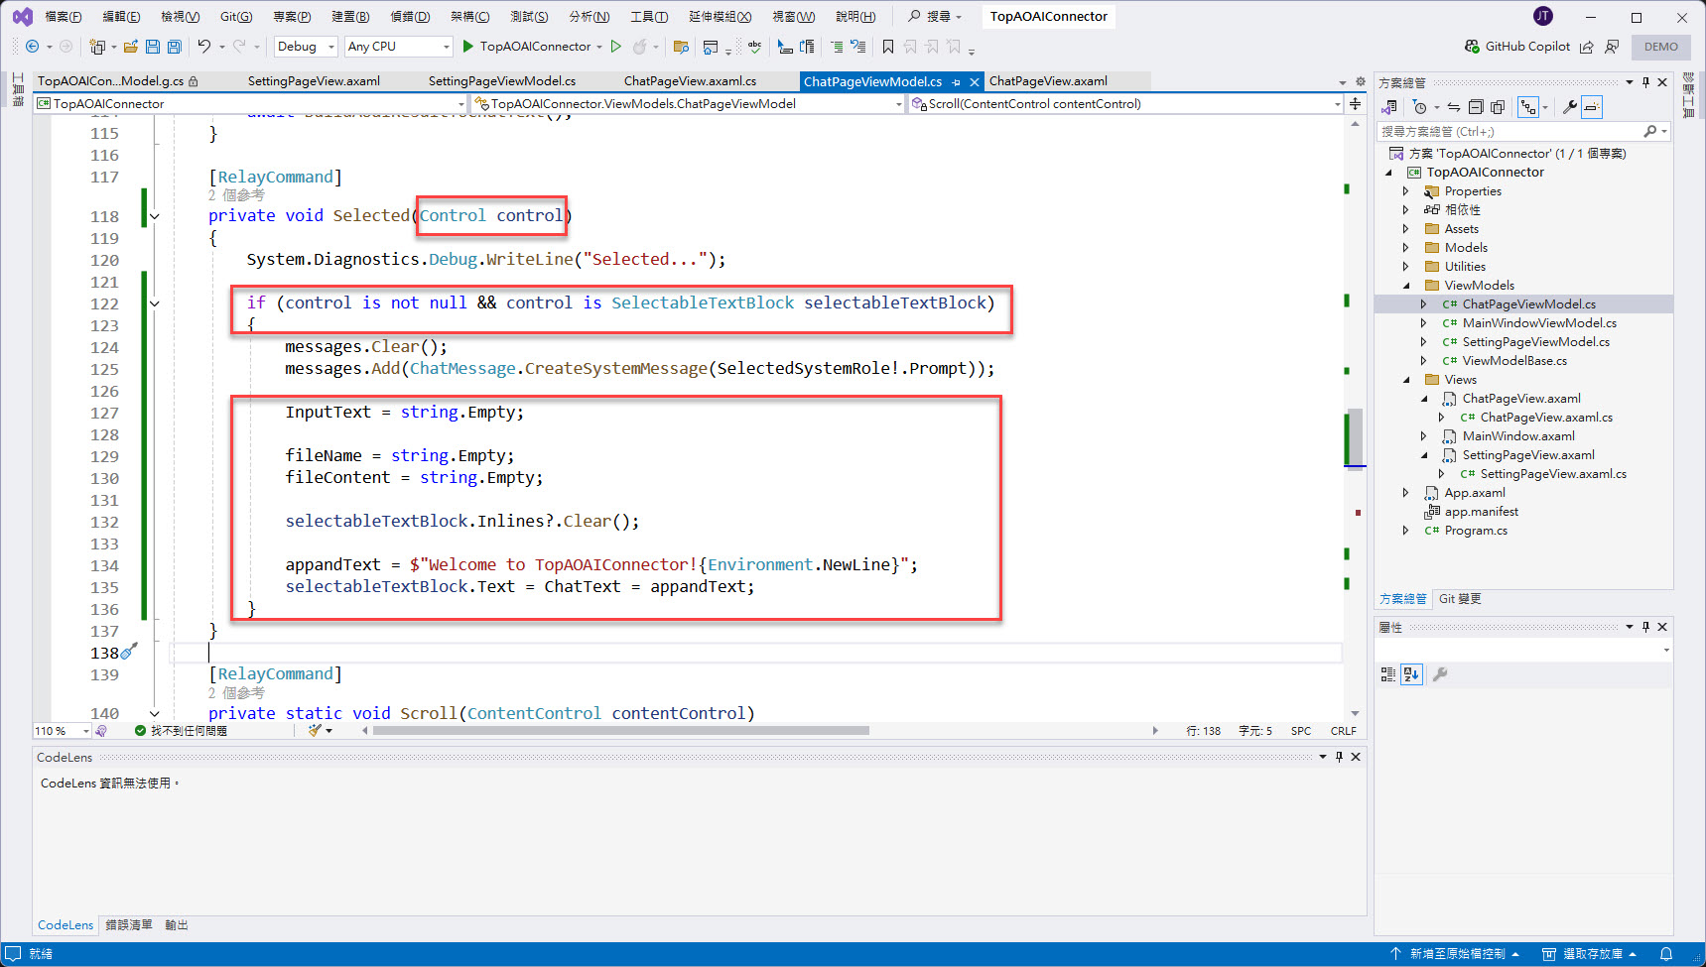This screenshot has width=1706, height=967.
Task: Click the 輸出 output tab at bottom
Action: pyautogui.click(x=177, y=925)
